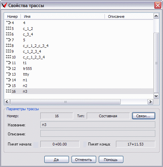Image resolution: width=163 pixels, height=167 pixels.
Task: Click the trace icon of row 7
Action: click(8, 40)
